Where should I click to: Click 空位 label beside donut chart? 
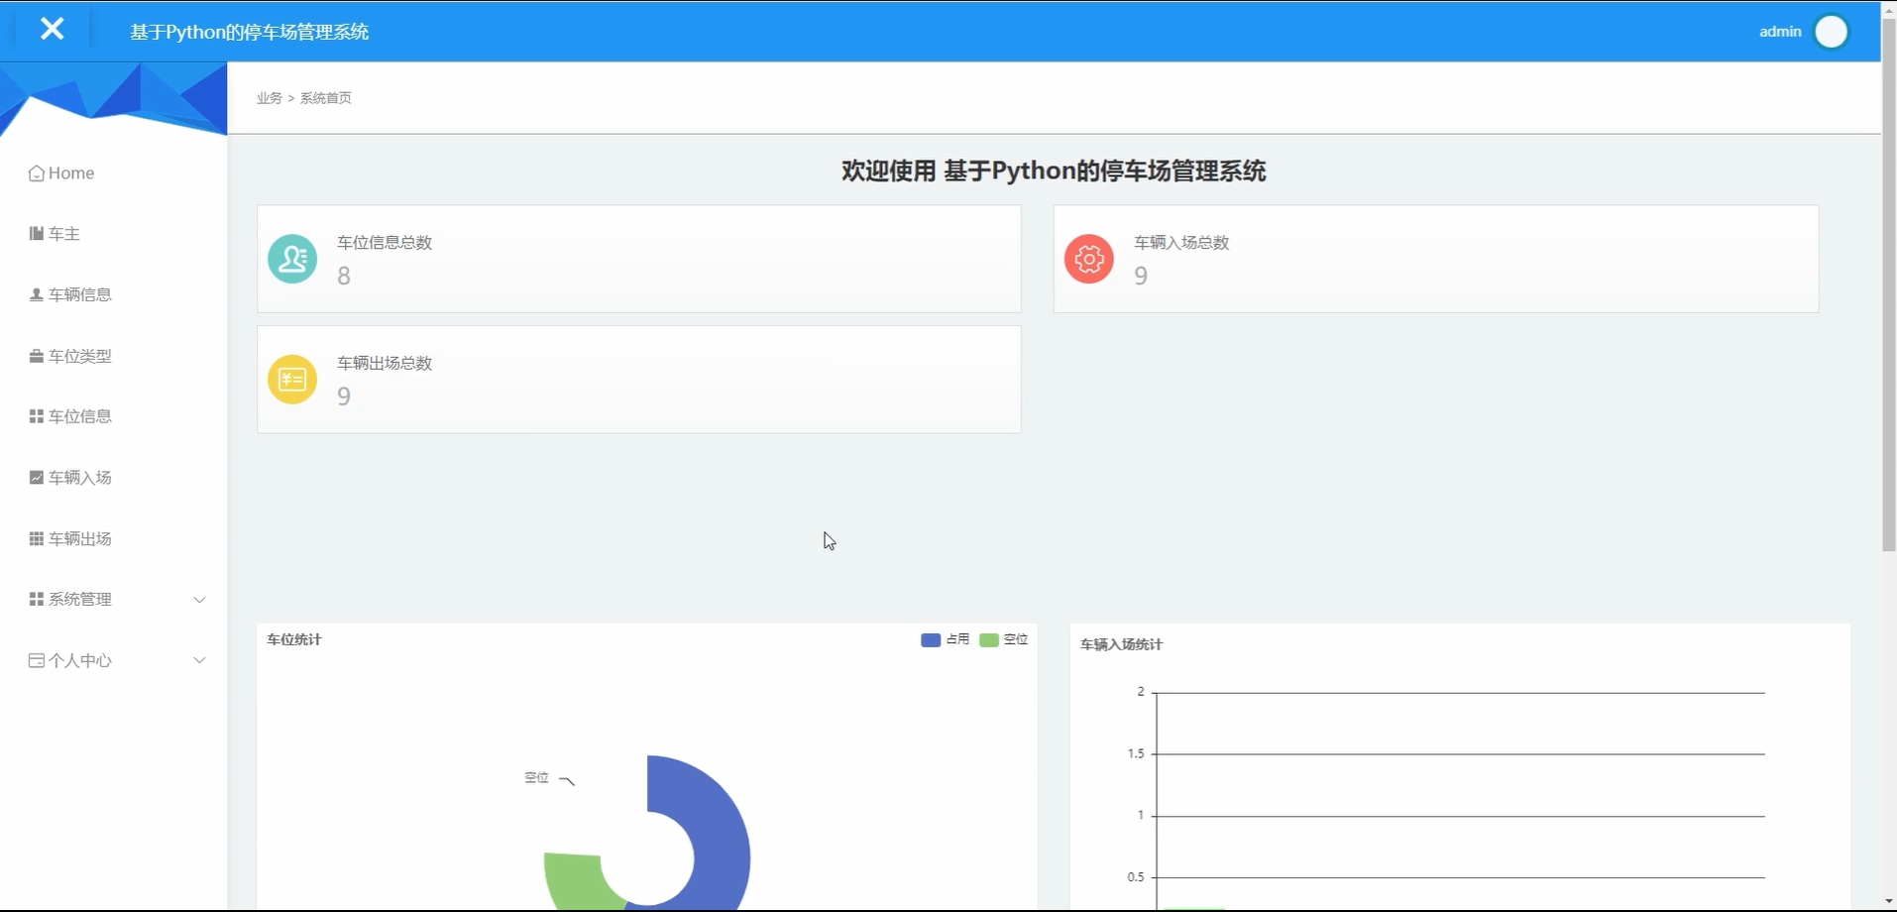536,778
